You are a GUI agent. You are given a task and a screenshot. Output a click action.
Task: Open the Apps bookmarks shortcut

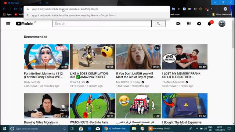coord(7,15)
